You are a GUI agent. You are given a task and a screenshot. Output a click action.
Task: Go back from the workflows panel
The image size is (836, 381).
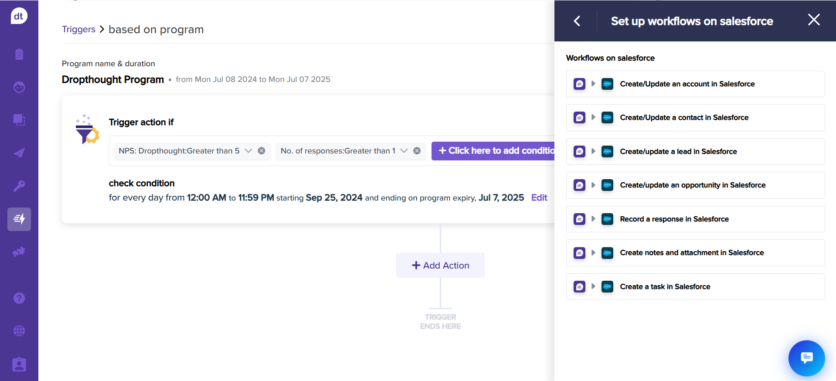point(577,21)
